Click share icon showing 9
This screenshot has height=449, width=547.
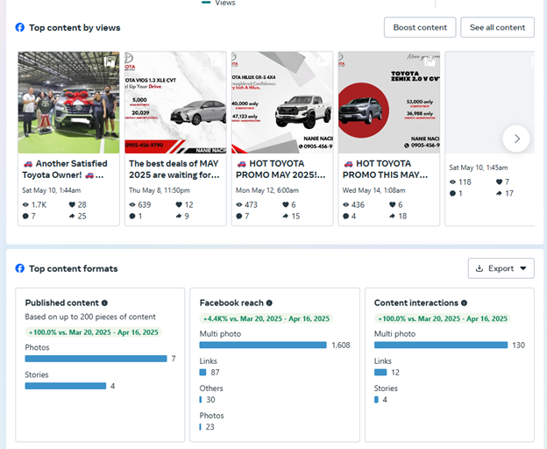click(179, 216)
